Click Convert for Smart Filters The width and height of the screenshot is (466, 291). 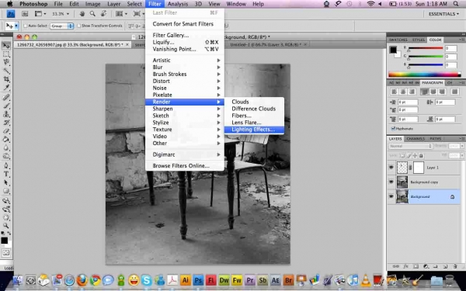(x=185, y=24)
